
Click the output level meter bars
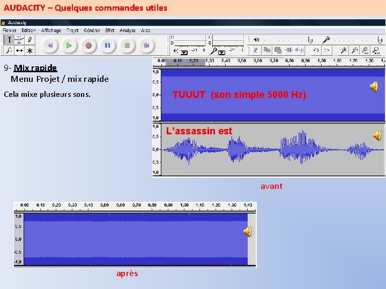click(x=189, y=40)
